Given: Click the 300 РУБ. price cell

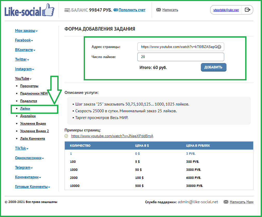Looking at the screenshot, I should click(x=193, y=162).
